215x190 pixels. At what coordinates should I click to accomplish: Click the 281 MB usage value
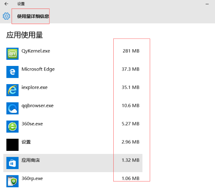tap(131, 51)
